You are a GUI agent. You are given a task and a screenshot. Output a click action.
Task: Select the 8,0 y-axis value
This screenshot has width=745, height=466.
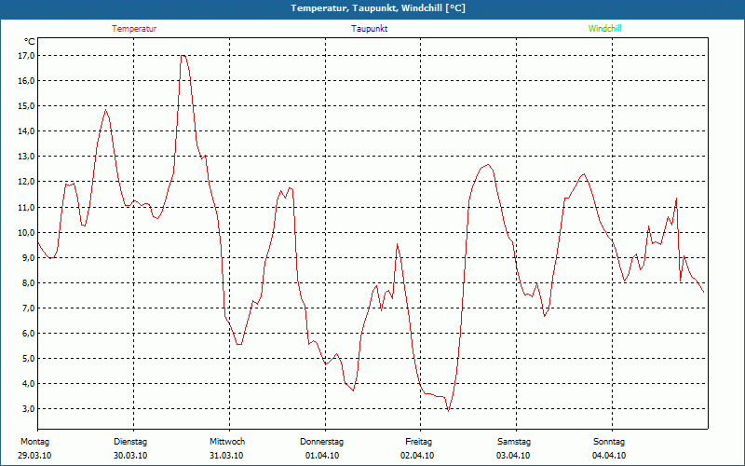pos(29,283)
